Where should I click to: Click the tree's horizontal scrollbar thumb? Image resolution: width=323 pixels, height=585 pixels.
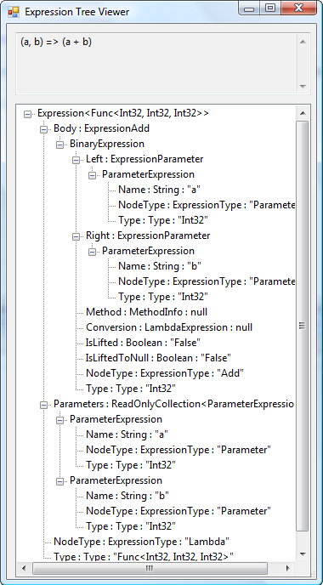pyautogui.click(x=150, y=568)
